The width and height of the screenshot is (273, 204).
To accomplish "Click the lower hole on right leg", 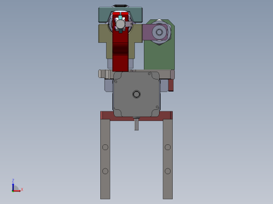I will pos(167,171).
